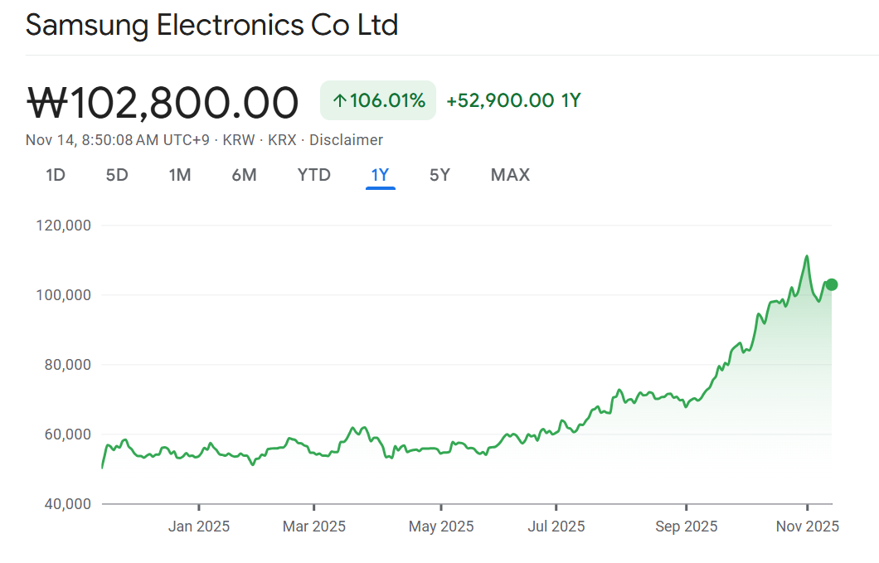Viewport: 879px width, 563px height.
Task: Click the active 1Y tab
Action: [380, 175]
